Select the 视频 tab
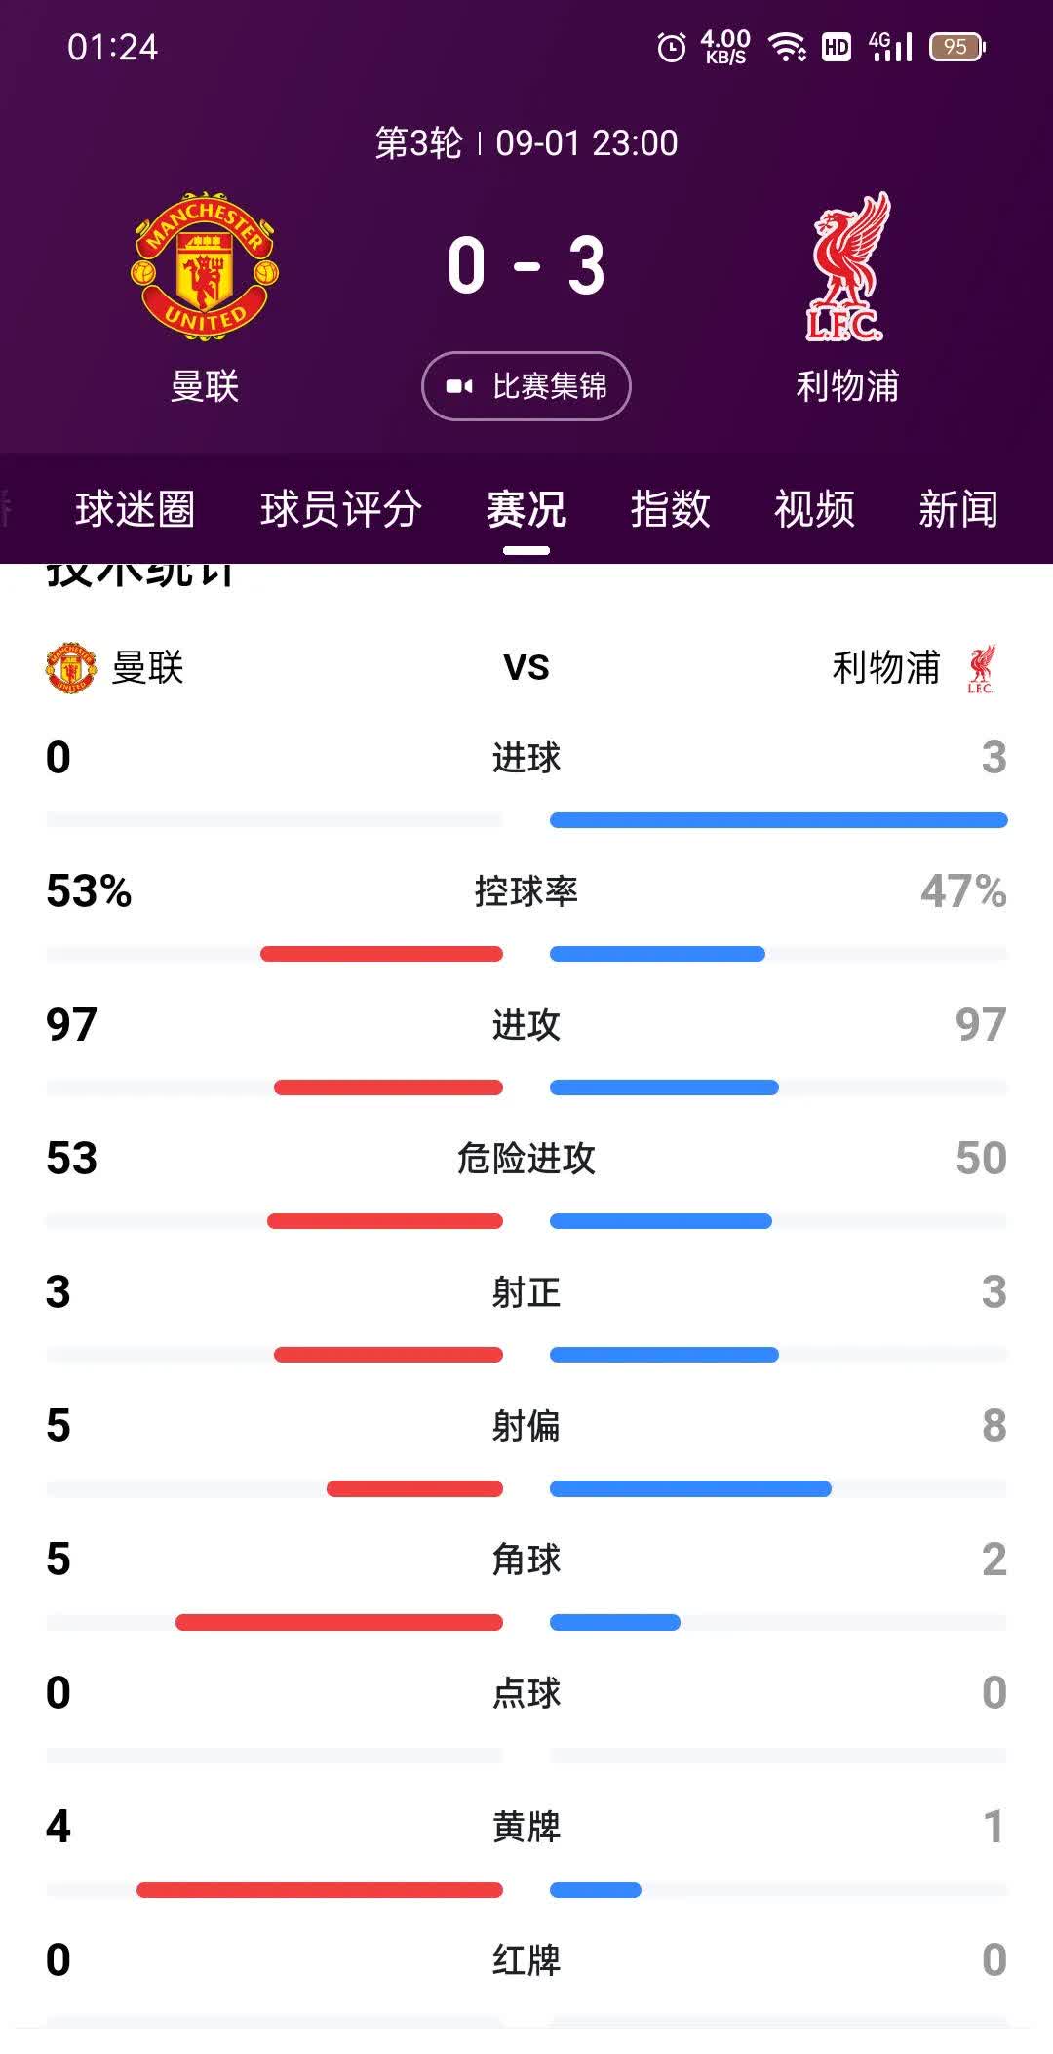 pyautogui.click(x=815, y=509)
